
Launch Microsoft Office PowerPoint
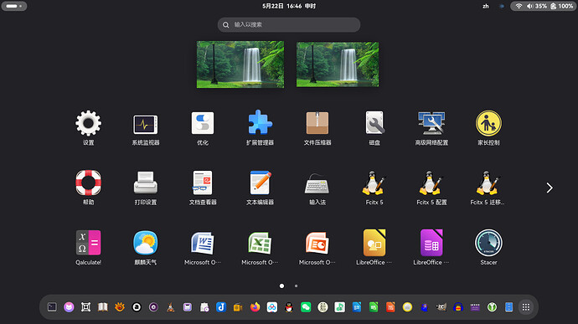(x=317, y=247)
